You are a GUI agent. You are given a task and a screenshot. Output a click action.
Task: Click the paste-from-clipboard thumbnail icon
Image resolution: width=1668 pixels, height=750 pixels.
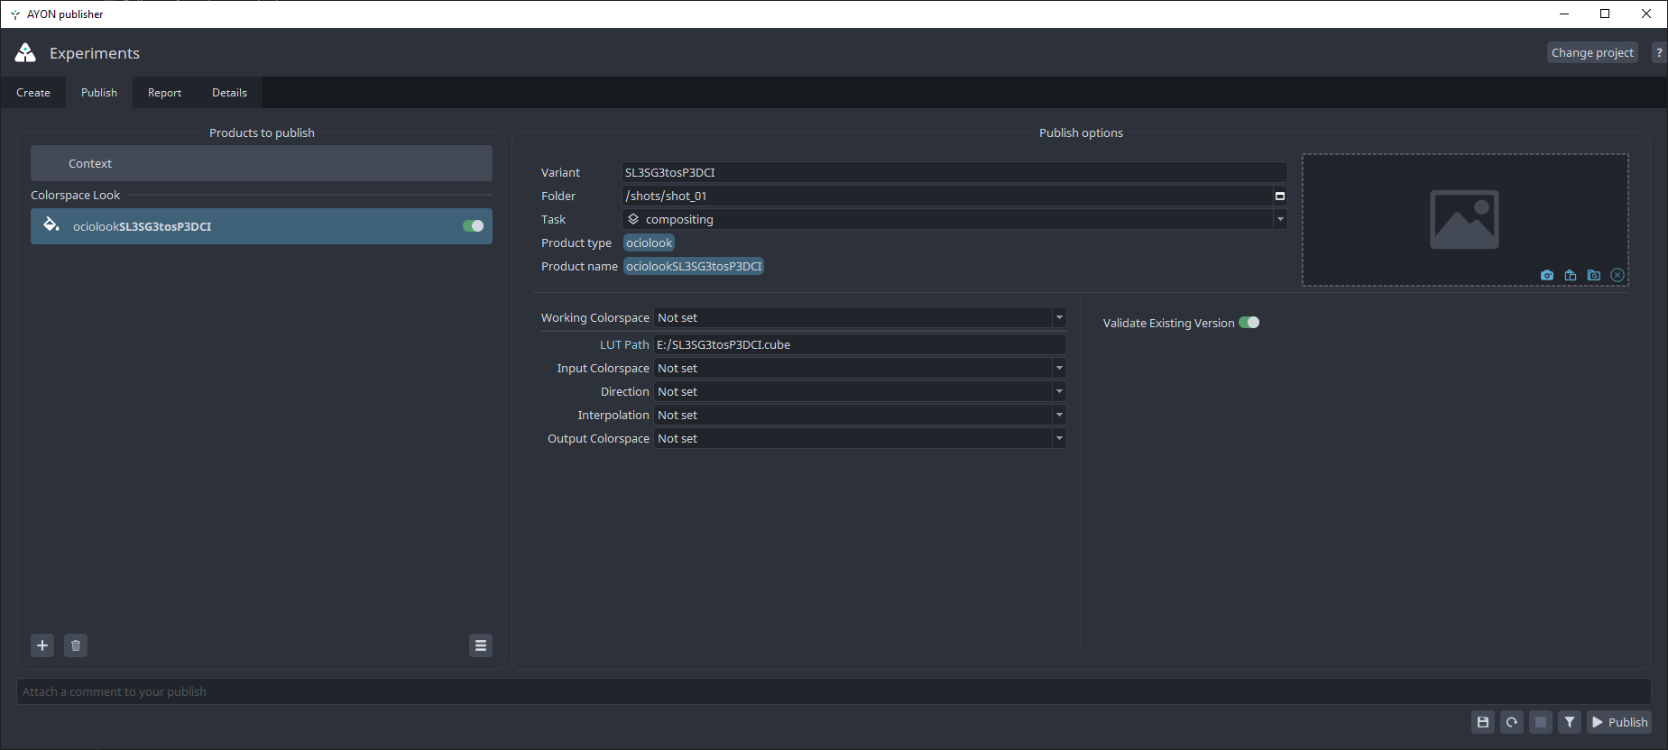(1571, 275)
